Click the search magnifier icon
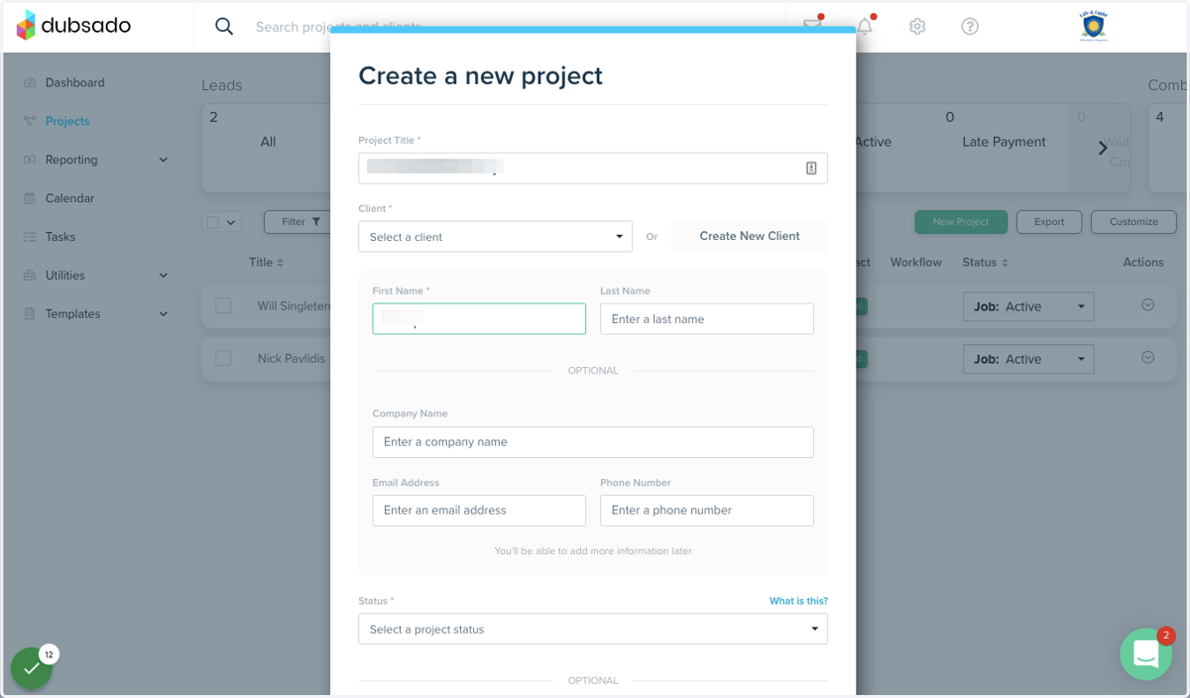Image resolution: width=1190 pixels, height=698 pixels. click(x=224, y=27)
